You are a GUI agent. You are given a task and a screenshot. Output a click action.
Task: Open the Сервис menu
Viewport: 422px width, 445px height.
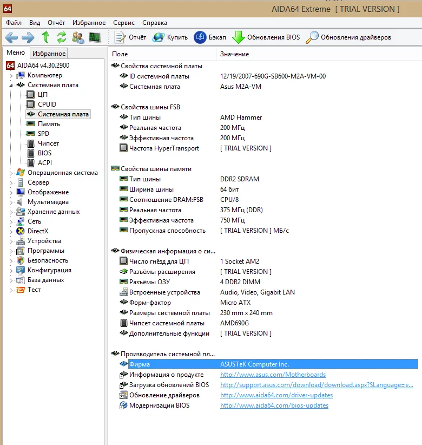tap(124, 23)
